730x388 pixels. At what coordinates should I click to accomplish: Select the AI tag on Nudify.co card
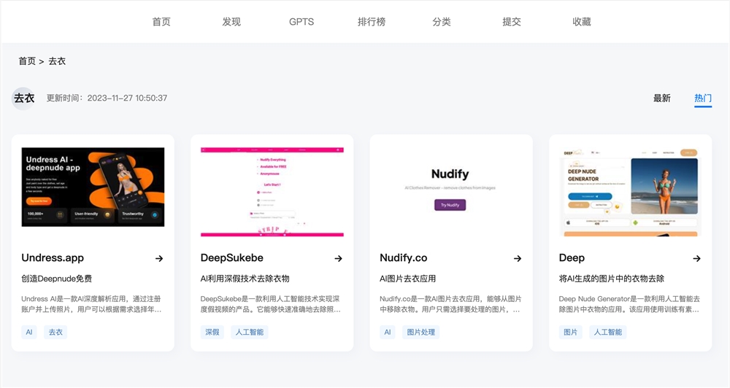coord(388,332)
